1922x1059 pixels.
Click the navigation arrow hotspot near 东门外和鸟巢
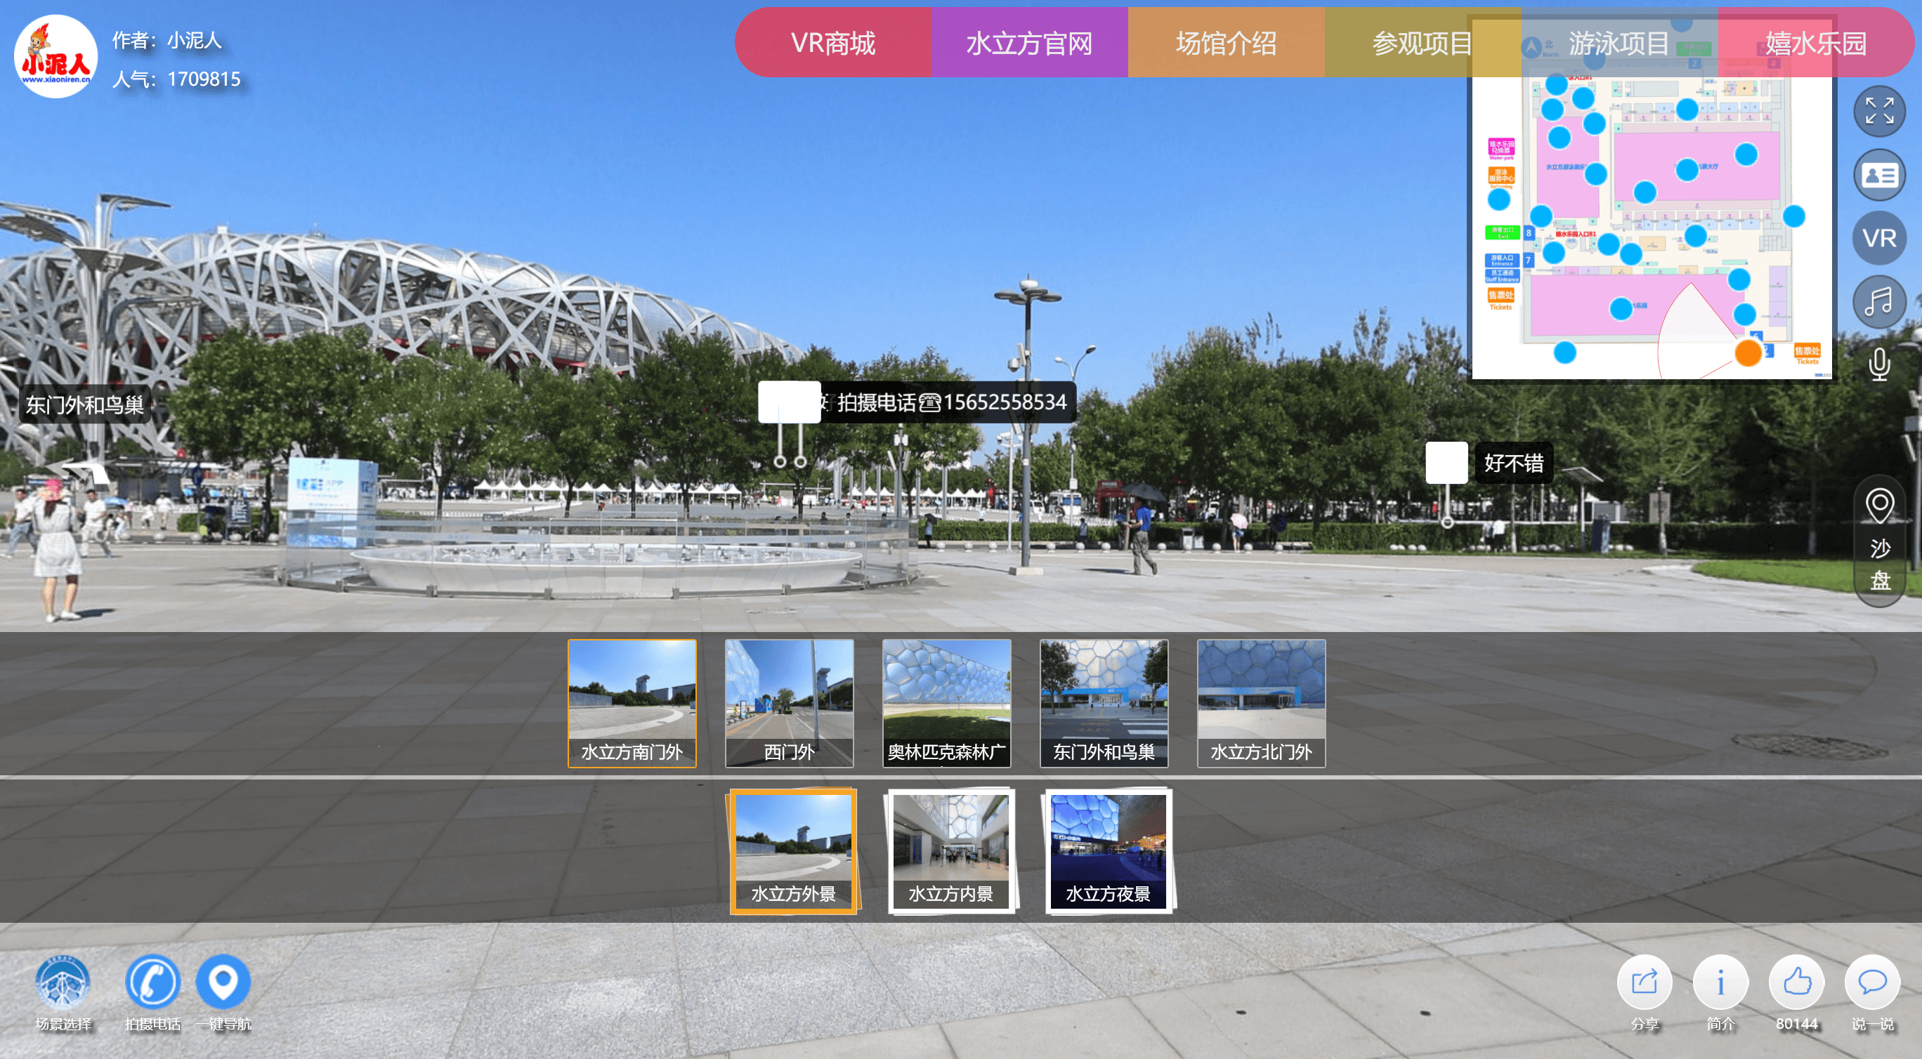coord(79,471)
